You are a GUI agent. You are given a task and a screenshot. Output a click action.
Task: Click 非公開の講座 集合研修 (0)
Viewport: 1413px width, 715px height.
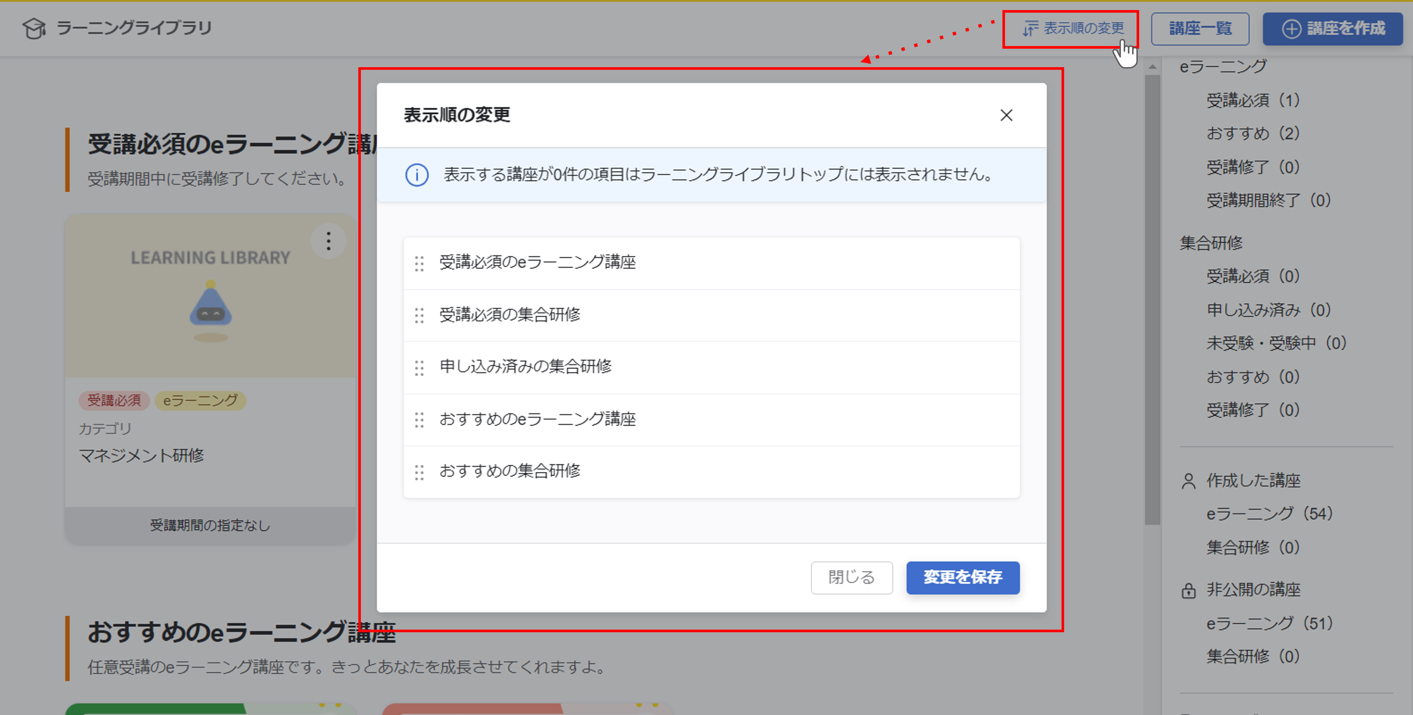click(1254, 656)
